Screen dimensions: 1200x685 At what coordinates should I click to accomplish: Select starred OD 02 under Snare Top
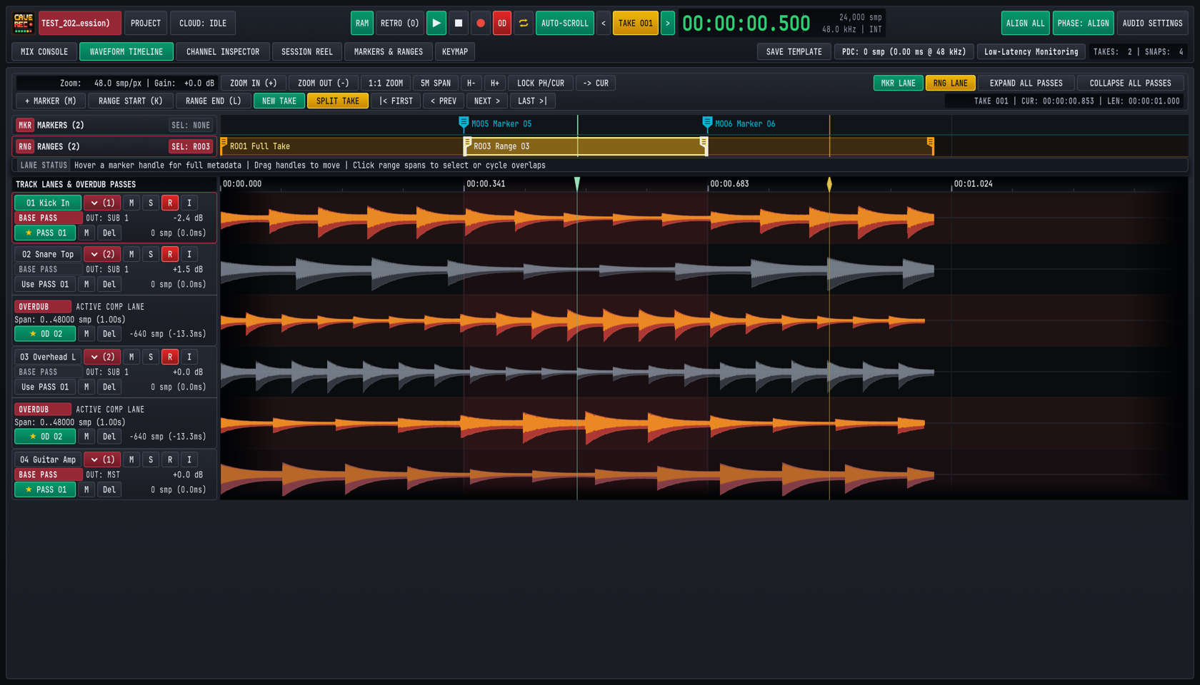tap(45, 334)
